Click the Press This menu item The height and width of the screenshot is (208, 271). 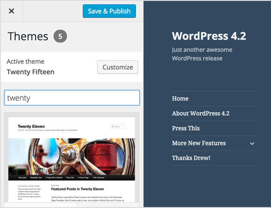click(186, 128)
